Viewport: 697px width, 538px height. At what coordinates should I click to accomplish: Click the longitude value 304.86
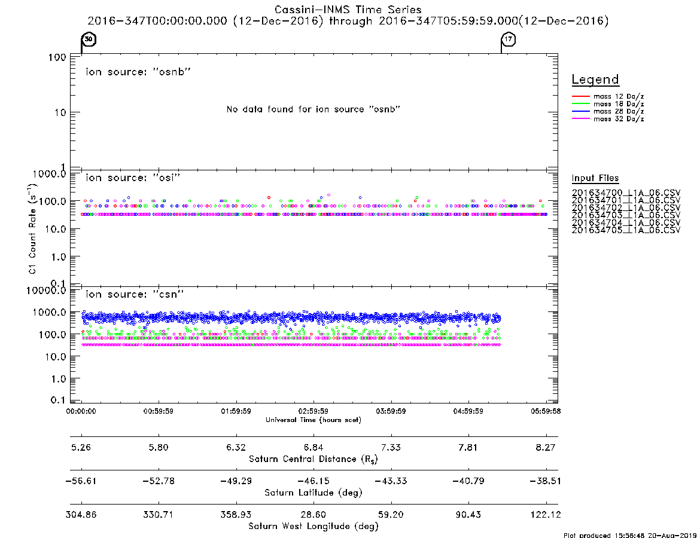click(x=81, y=515)
